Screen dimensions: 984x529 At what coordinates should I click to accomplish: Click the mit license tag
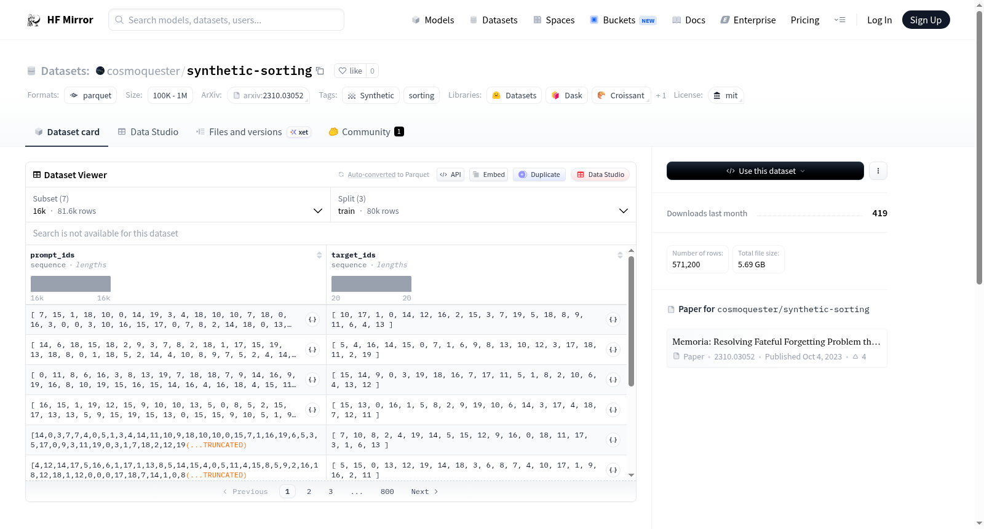click(726, 95)
